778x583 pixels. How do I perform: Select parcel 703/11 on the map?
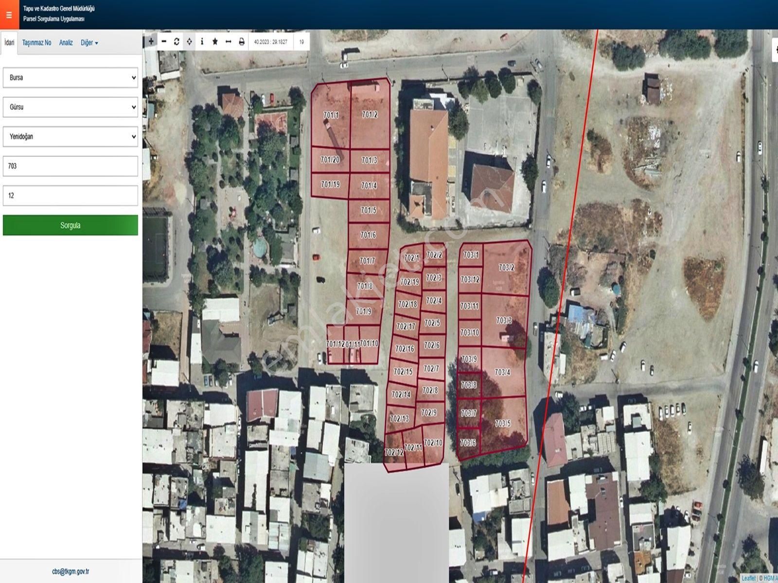point(470,306)
